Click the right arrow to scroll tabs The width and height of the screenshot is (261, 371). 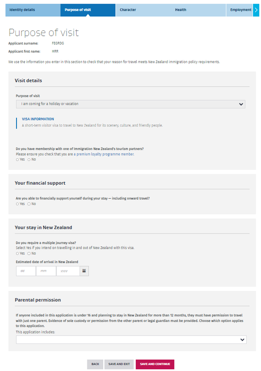point(256,10)
